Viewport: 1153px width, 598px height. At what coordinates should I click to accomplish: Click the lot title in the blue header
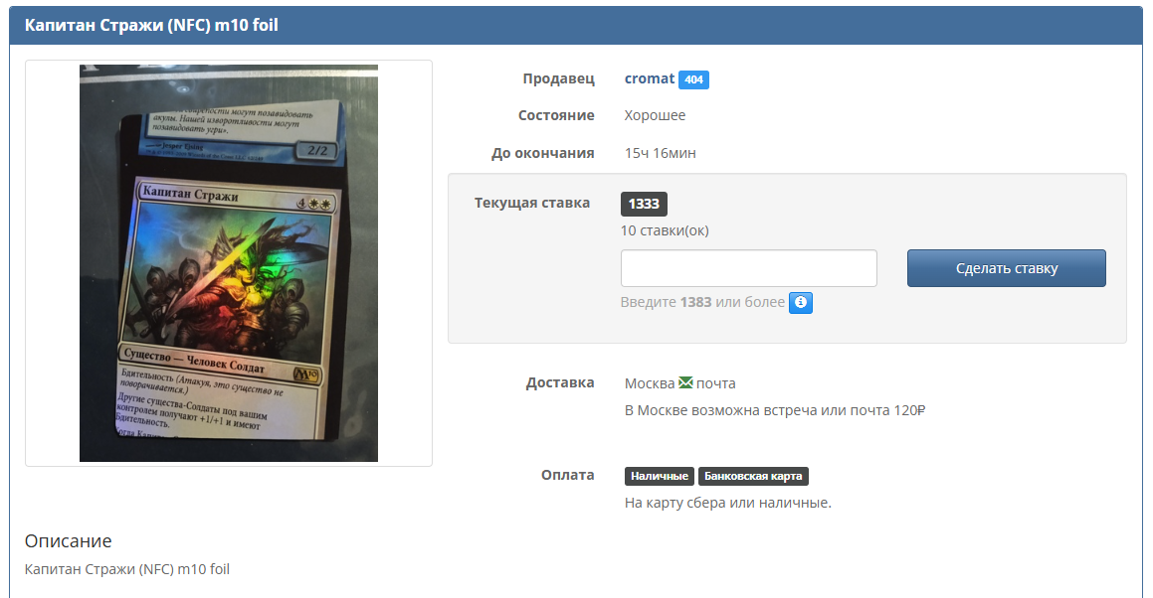pos(151,25)
